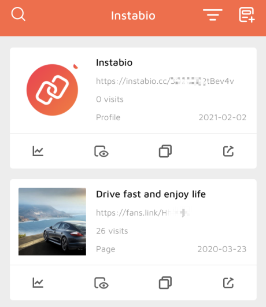Click the 26 visits counter
Viewport: 266px width, 307px height.
point(112,231)
